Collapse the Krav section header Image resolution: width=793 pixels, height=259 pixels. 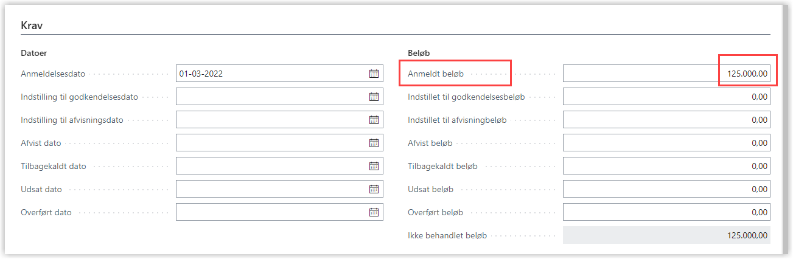pyautogui.click(x=32, y=26)
